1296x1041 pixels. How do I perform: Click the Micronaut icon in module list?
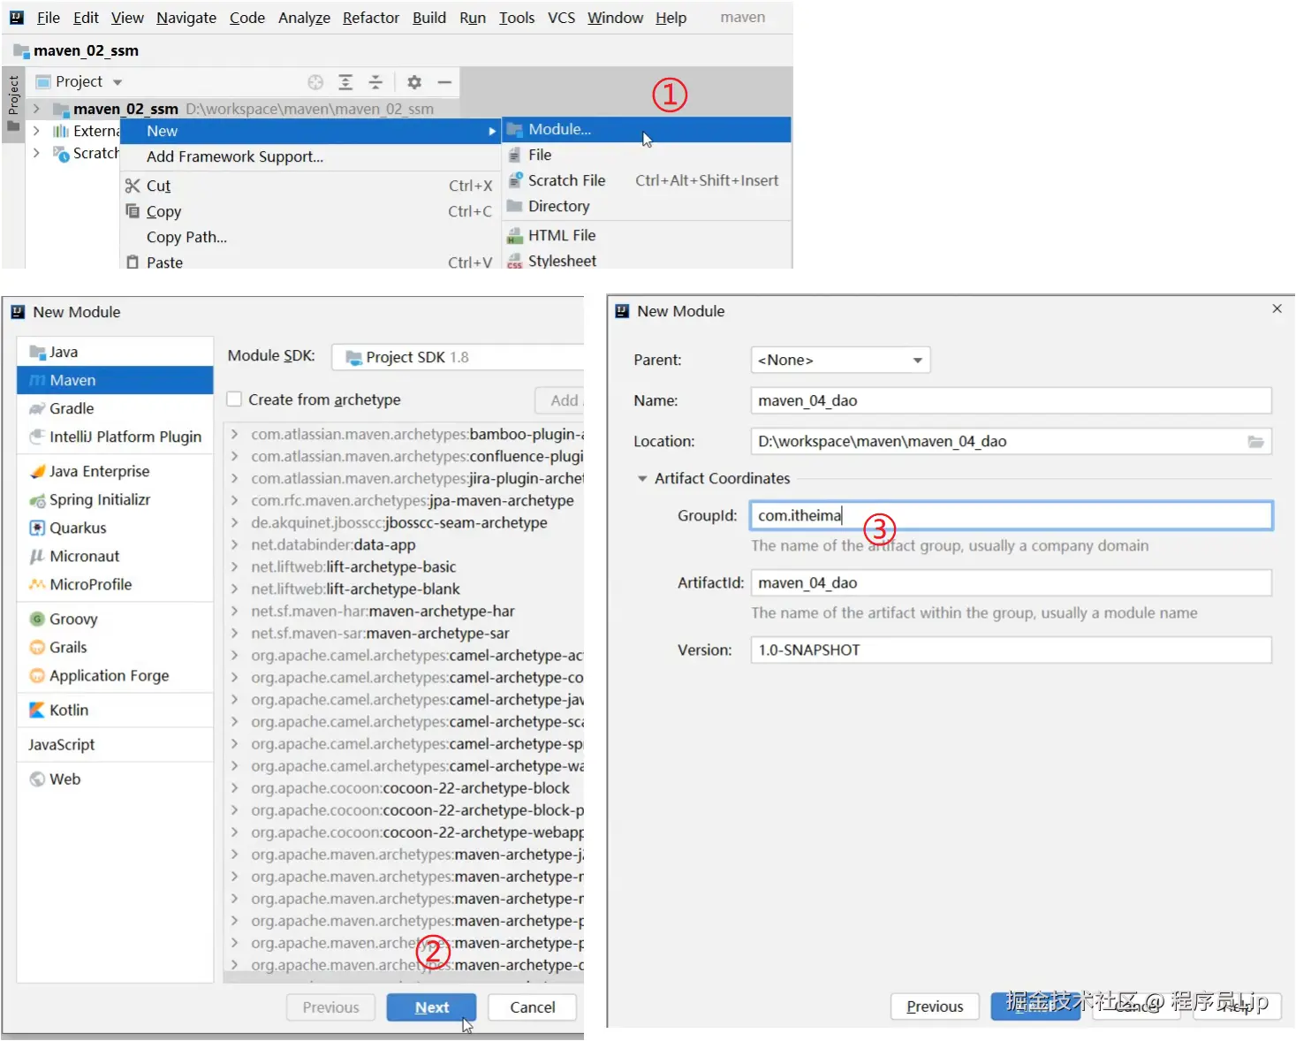pyautogui.click(x=37, y=557)
